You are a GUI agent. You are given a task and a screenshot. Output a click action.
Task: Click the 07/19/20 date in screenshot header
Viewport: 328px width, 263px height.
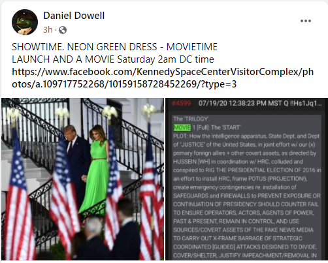213,103
